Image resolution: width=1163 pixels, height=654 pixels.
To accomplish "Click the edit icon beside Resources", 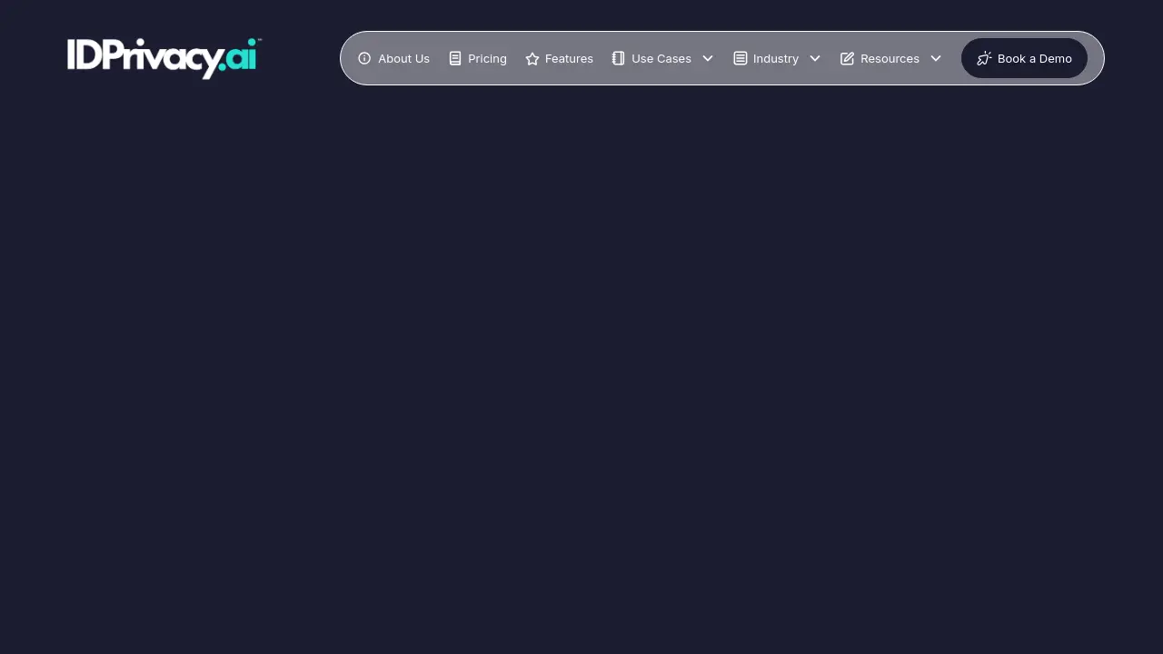I will [848, 58].
